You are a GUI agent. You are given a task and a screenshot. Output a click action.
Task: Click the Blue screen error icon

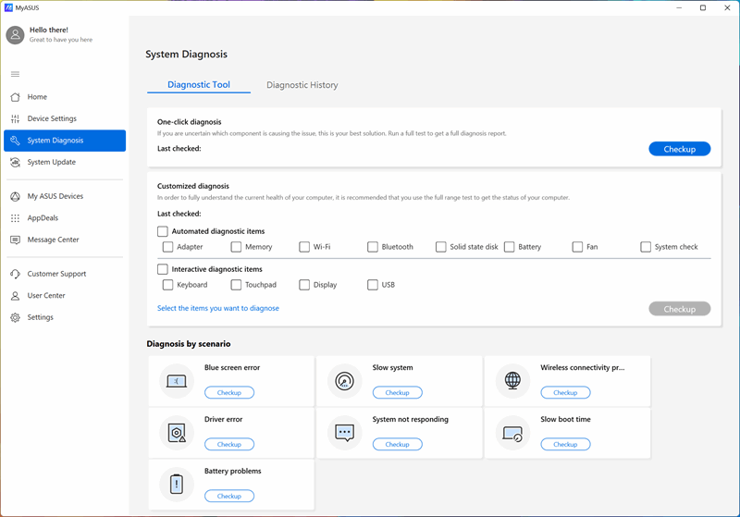tap(177, 381)
